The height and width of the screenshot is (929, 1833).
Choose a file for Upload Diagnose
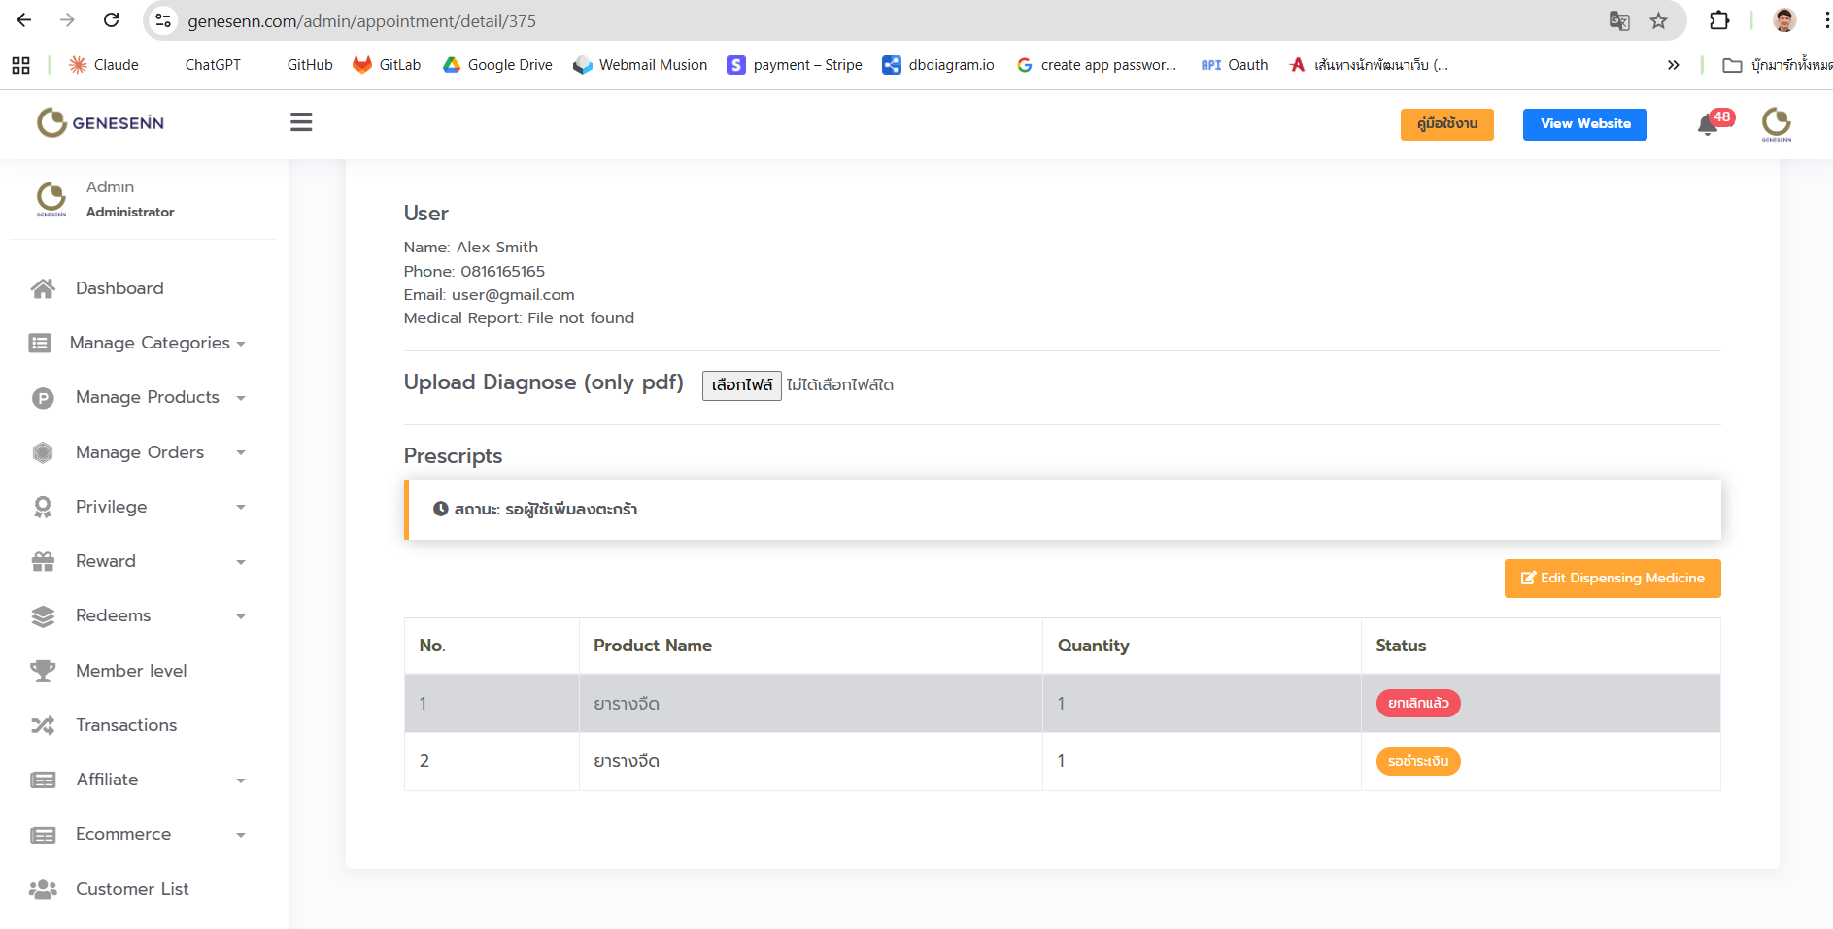[741, 385]
